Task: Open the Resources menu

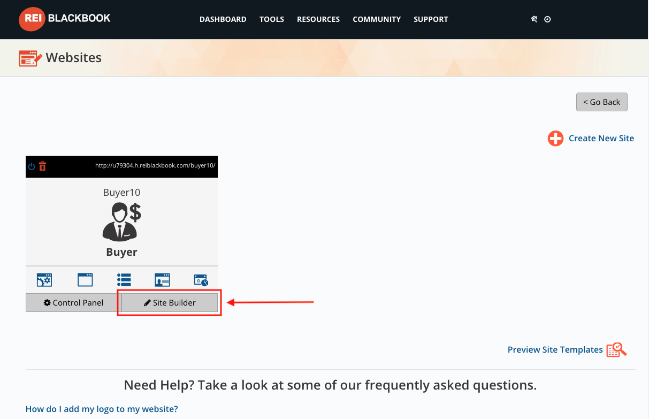Action: 318,19
